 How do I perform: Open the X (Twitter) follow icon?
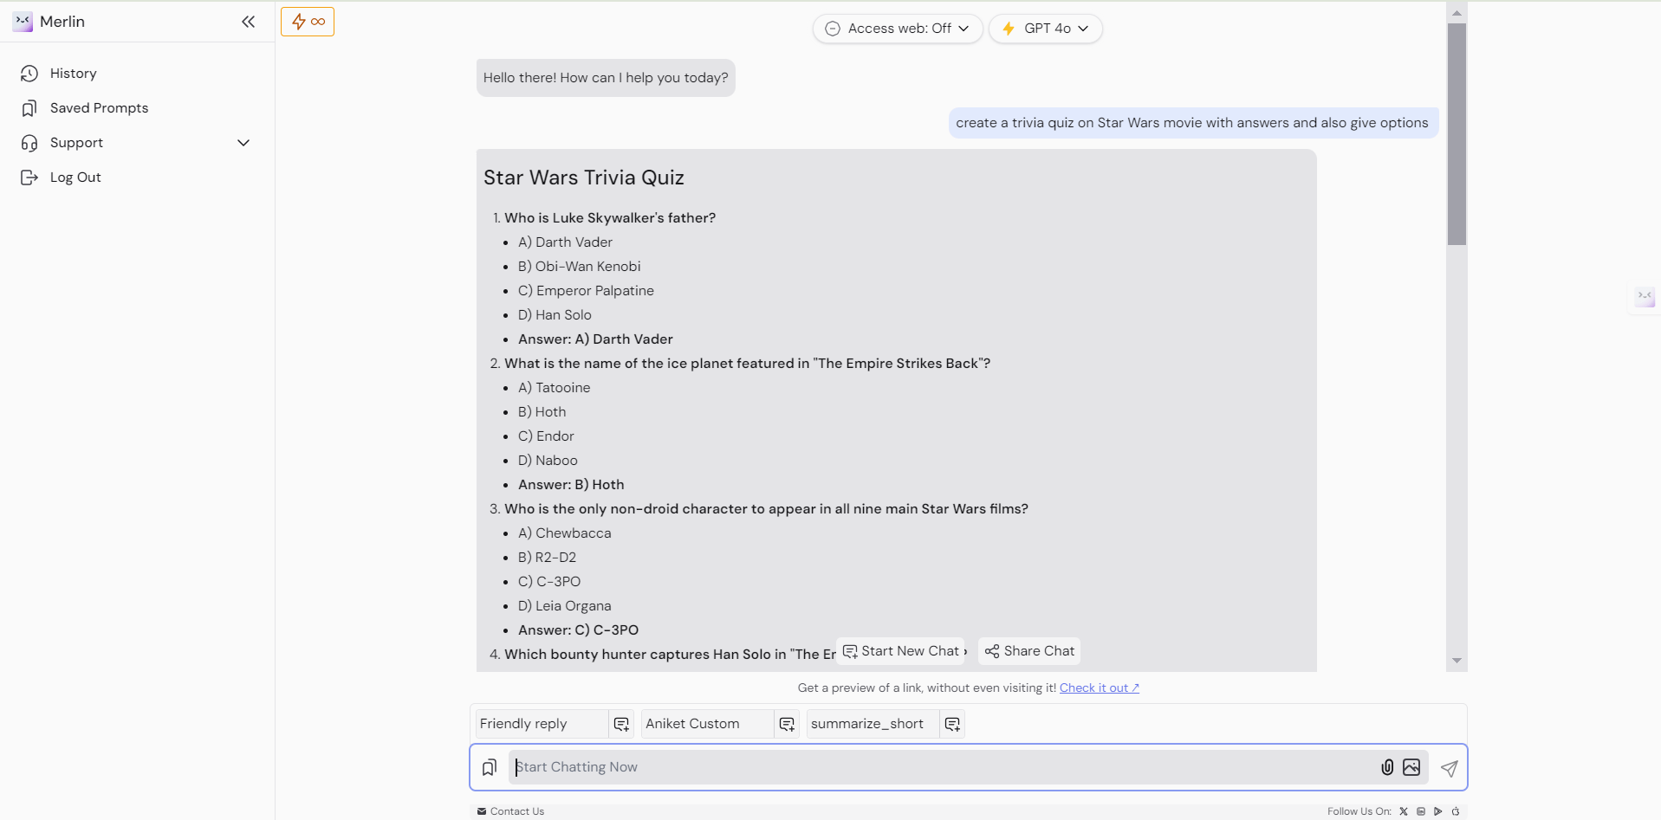[1404, 811]
